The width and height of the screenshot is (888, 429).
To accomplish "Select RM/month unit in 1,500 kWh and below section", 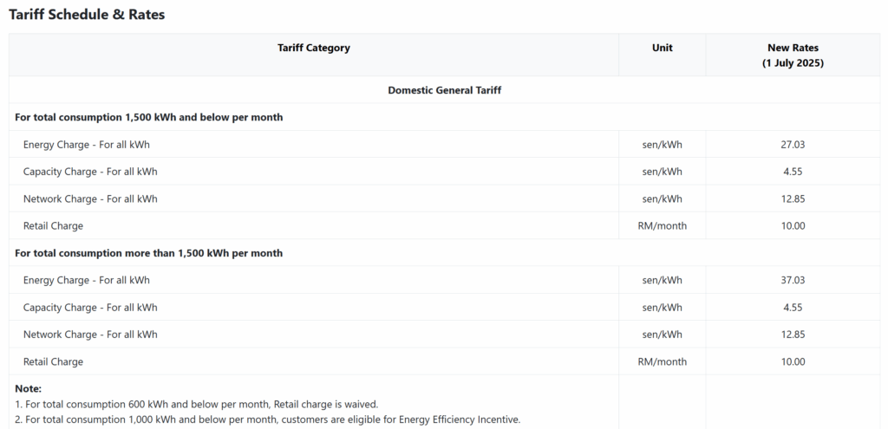I will [662, 225].
